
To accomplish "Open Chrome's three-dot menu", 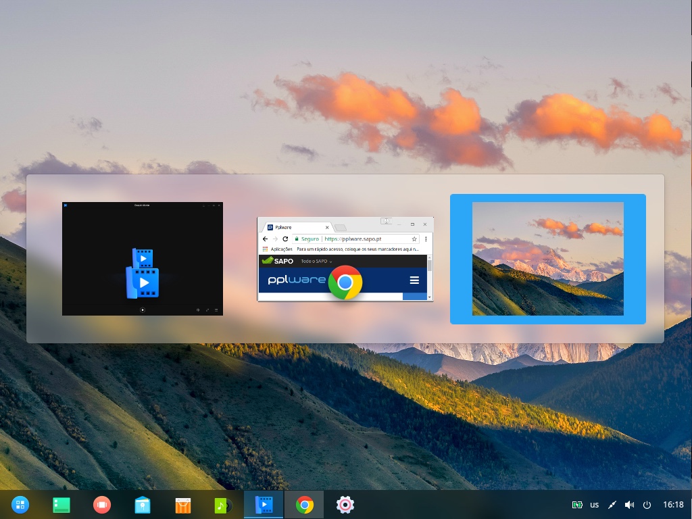I will [x=426, y=239].
